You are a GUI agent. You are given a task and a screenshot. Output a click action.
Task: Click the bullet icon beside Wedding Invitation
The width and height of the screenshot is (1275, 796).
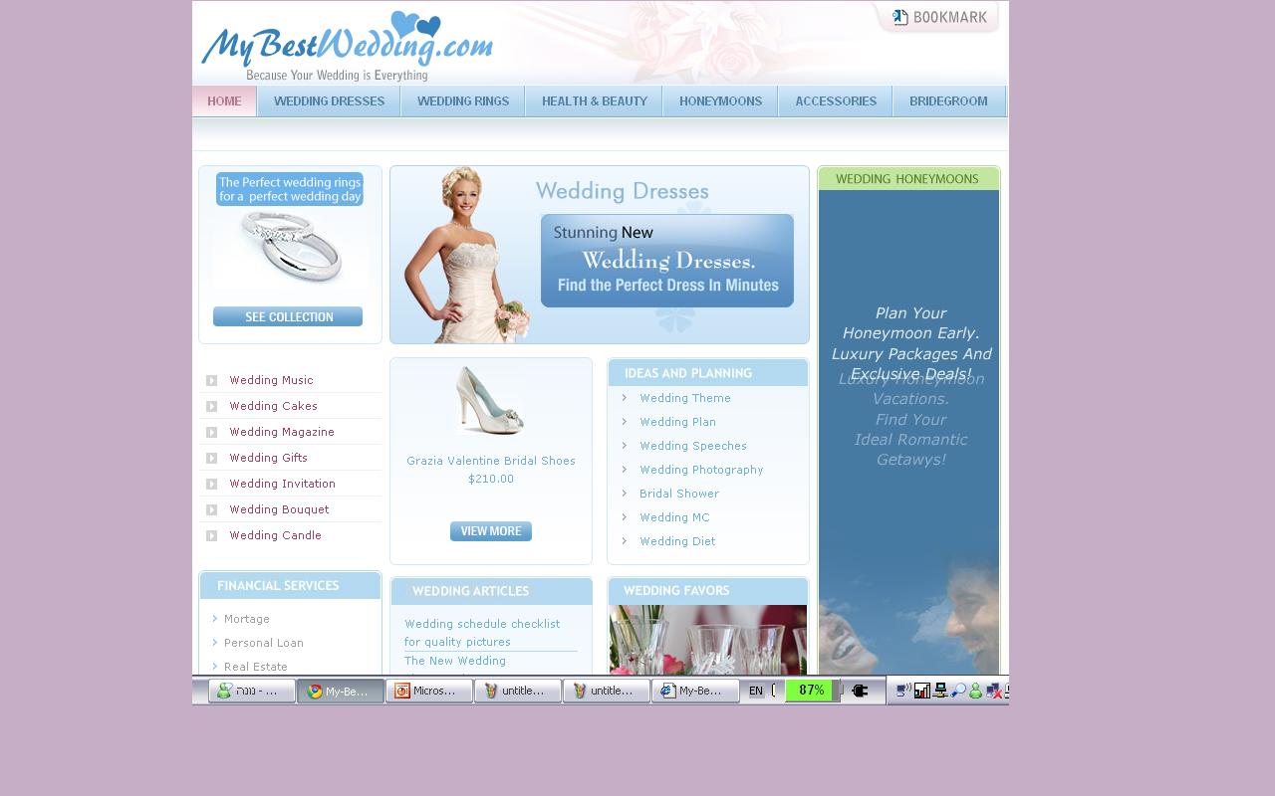coord(211,485)
